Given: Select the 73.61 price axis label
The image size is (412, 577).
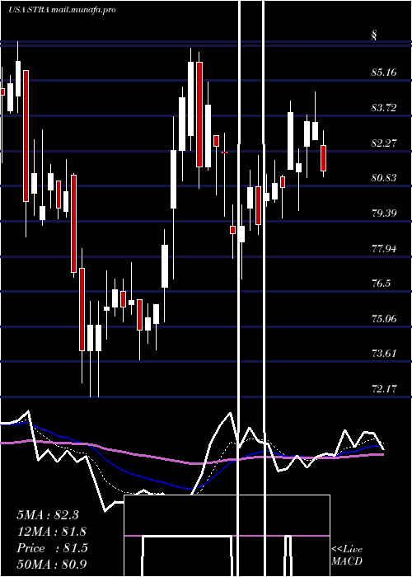Looking at the screenshot, I should [x=384, y=354].
